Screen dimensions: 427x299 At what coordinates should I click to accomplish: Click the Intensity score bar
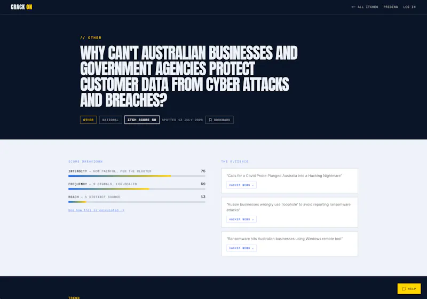[137, 176]
